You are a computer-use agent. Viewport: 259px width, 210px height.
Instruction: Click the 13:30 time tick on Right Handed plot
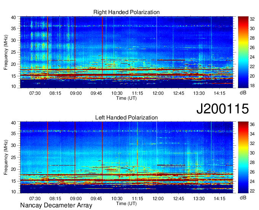pos(199,93)
